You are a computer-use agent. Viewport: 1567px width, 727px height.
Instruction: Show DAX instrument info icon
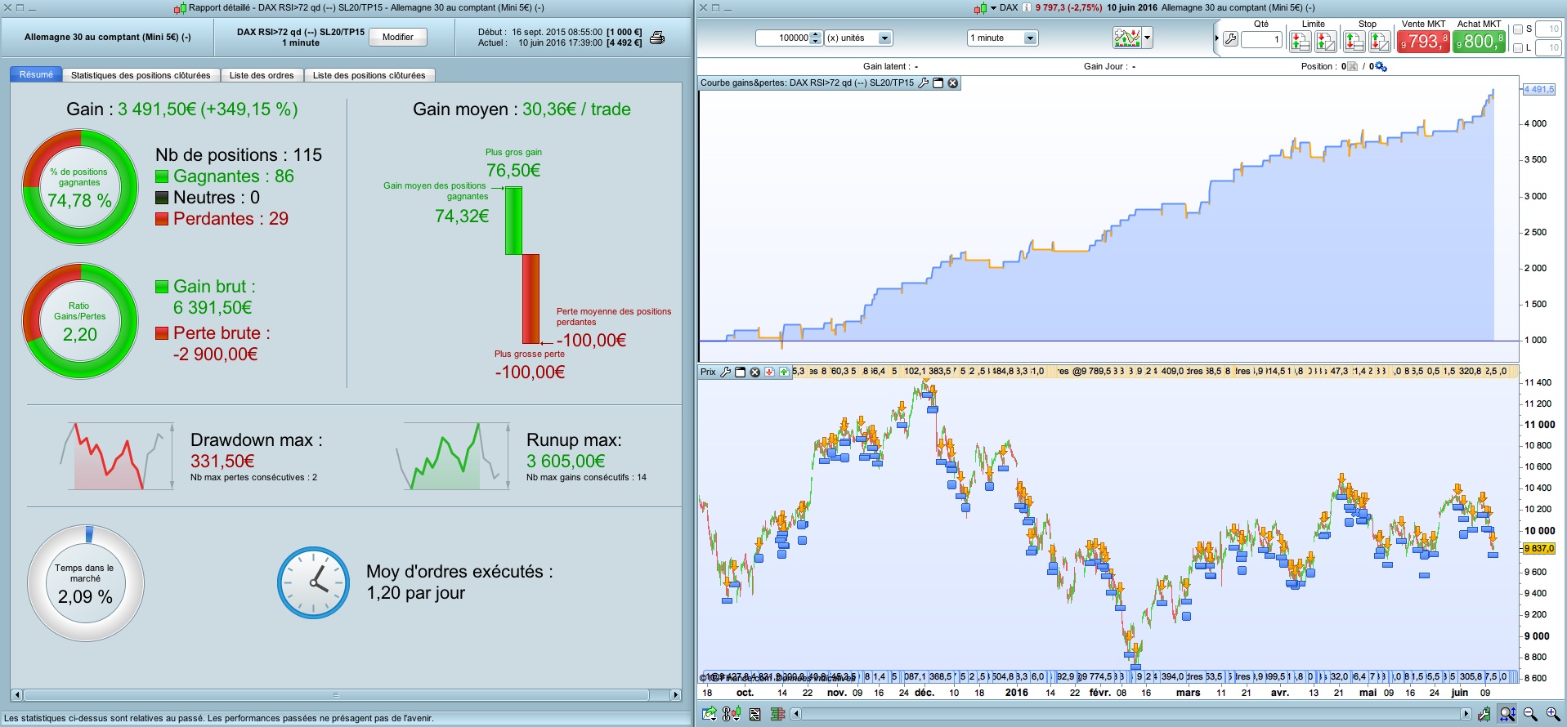[x=1027, y=8]
